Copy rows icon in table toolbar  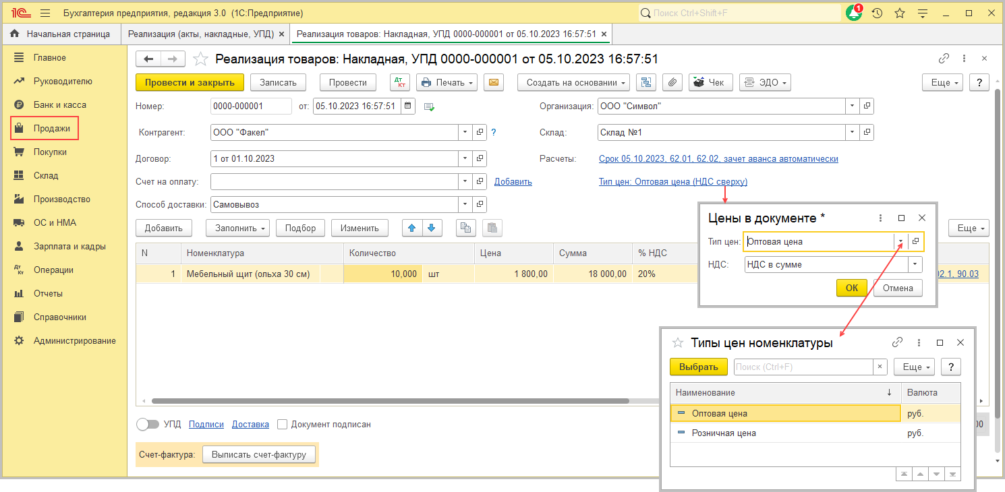click(x=465, y=228)
